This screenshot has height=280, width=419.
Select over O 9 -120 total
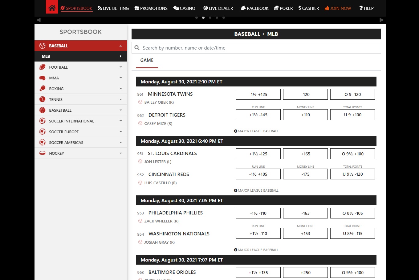352,94
